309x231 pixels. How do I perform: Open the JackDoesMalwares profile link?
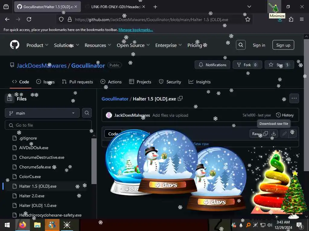point(42,66)
